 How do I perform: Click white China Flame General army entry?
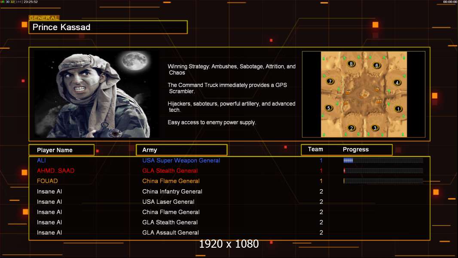(x=171, y=212)
